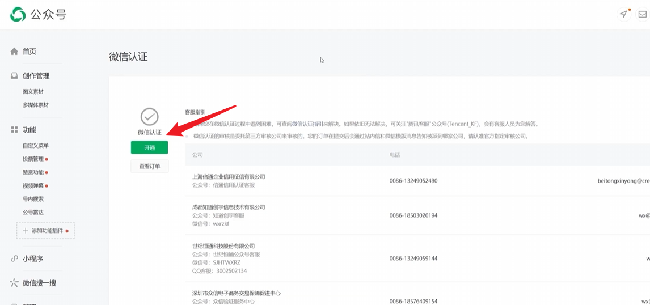Click 微信号：wxrzkf text
Image resolution: width=650 pixels, height=305 pixels.
210,224
